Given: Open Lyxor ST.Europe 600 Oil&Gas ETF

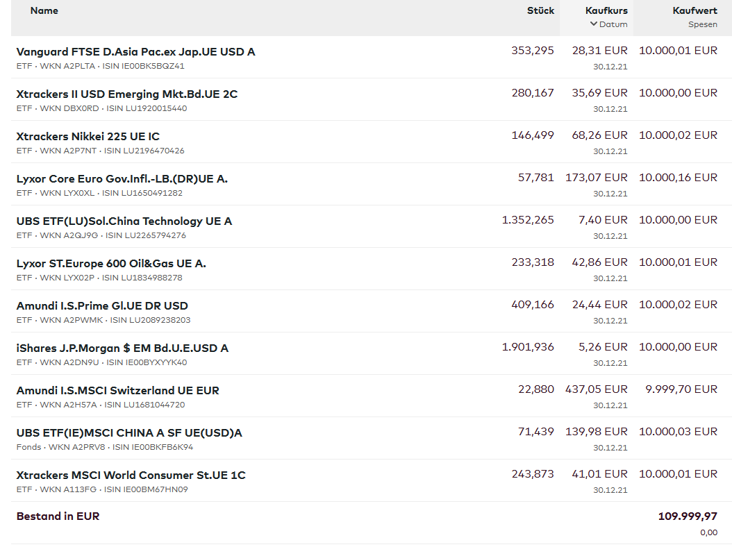Looking at the screenshot, I should [111, 264].
